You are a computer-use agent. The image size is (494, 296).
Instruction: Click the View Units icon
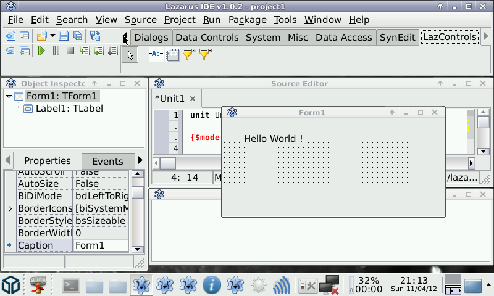coord(10,51)
